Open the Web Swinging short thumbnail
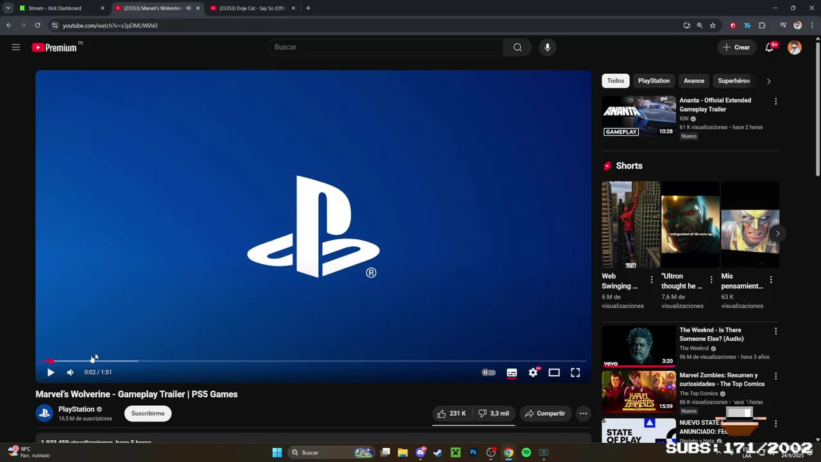The width and height of the screenshot is (821, 462). (x=631, y=225)
